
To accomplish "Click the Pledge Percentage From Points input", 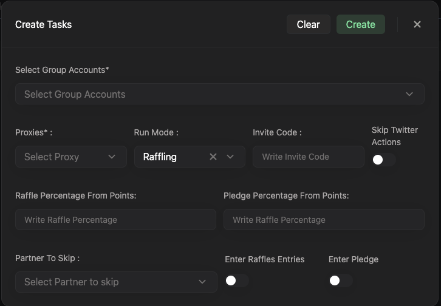I will (x=324, y=220).
